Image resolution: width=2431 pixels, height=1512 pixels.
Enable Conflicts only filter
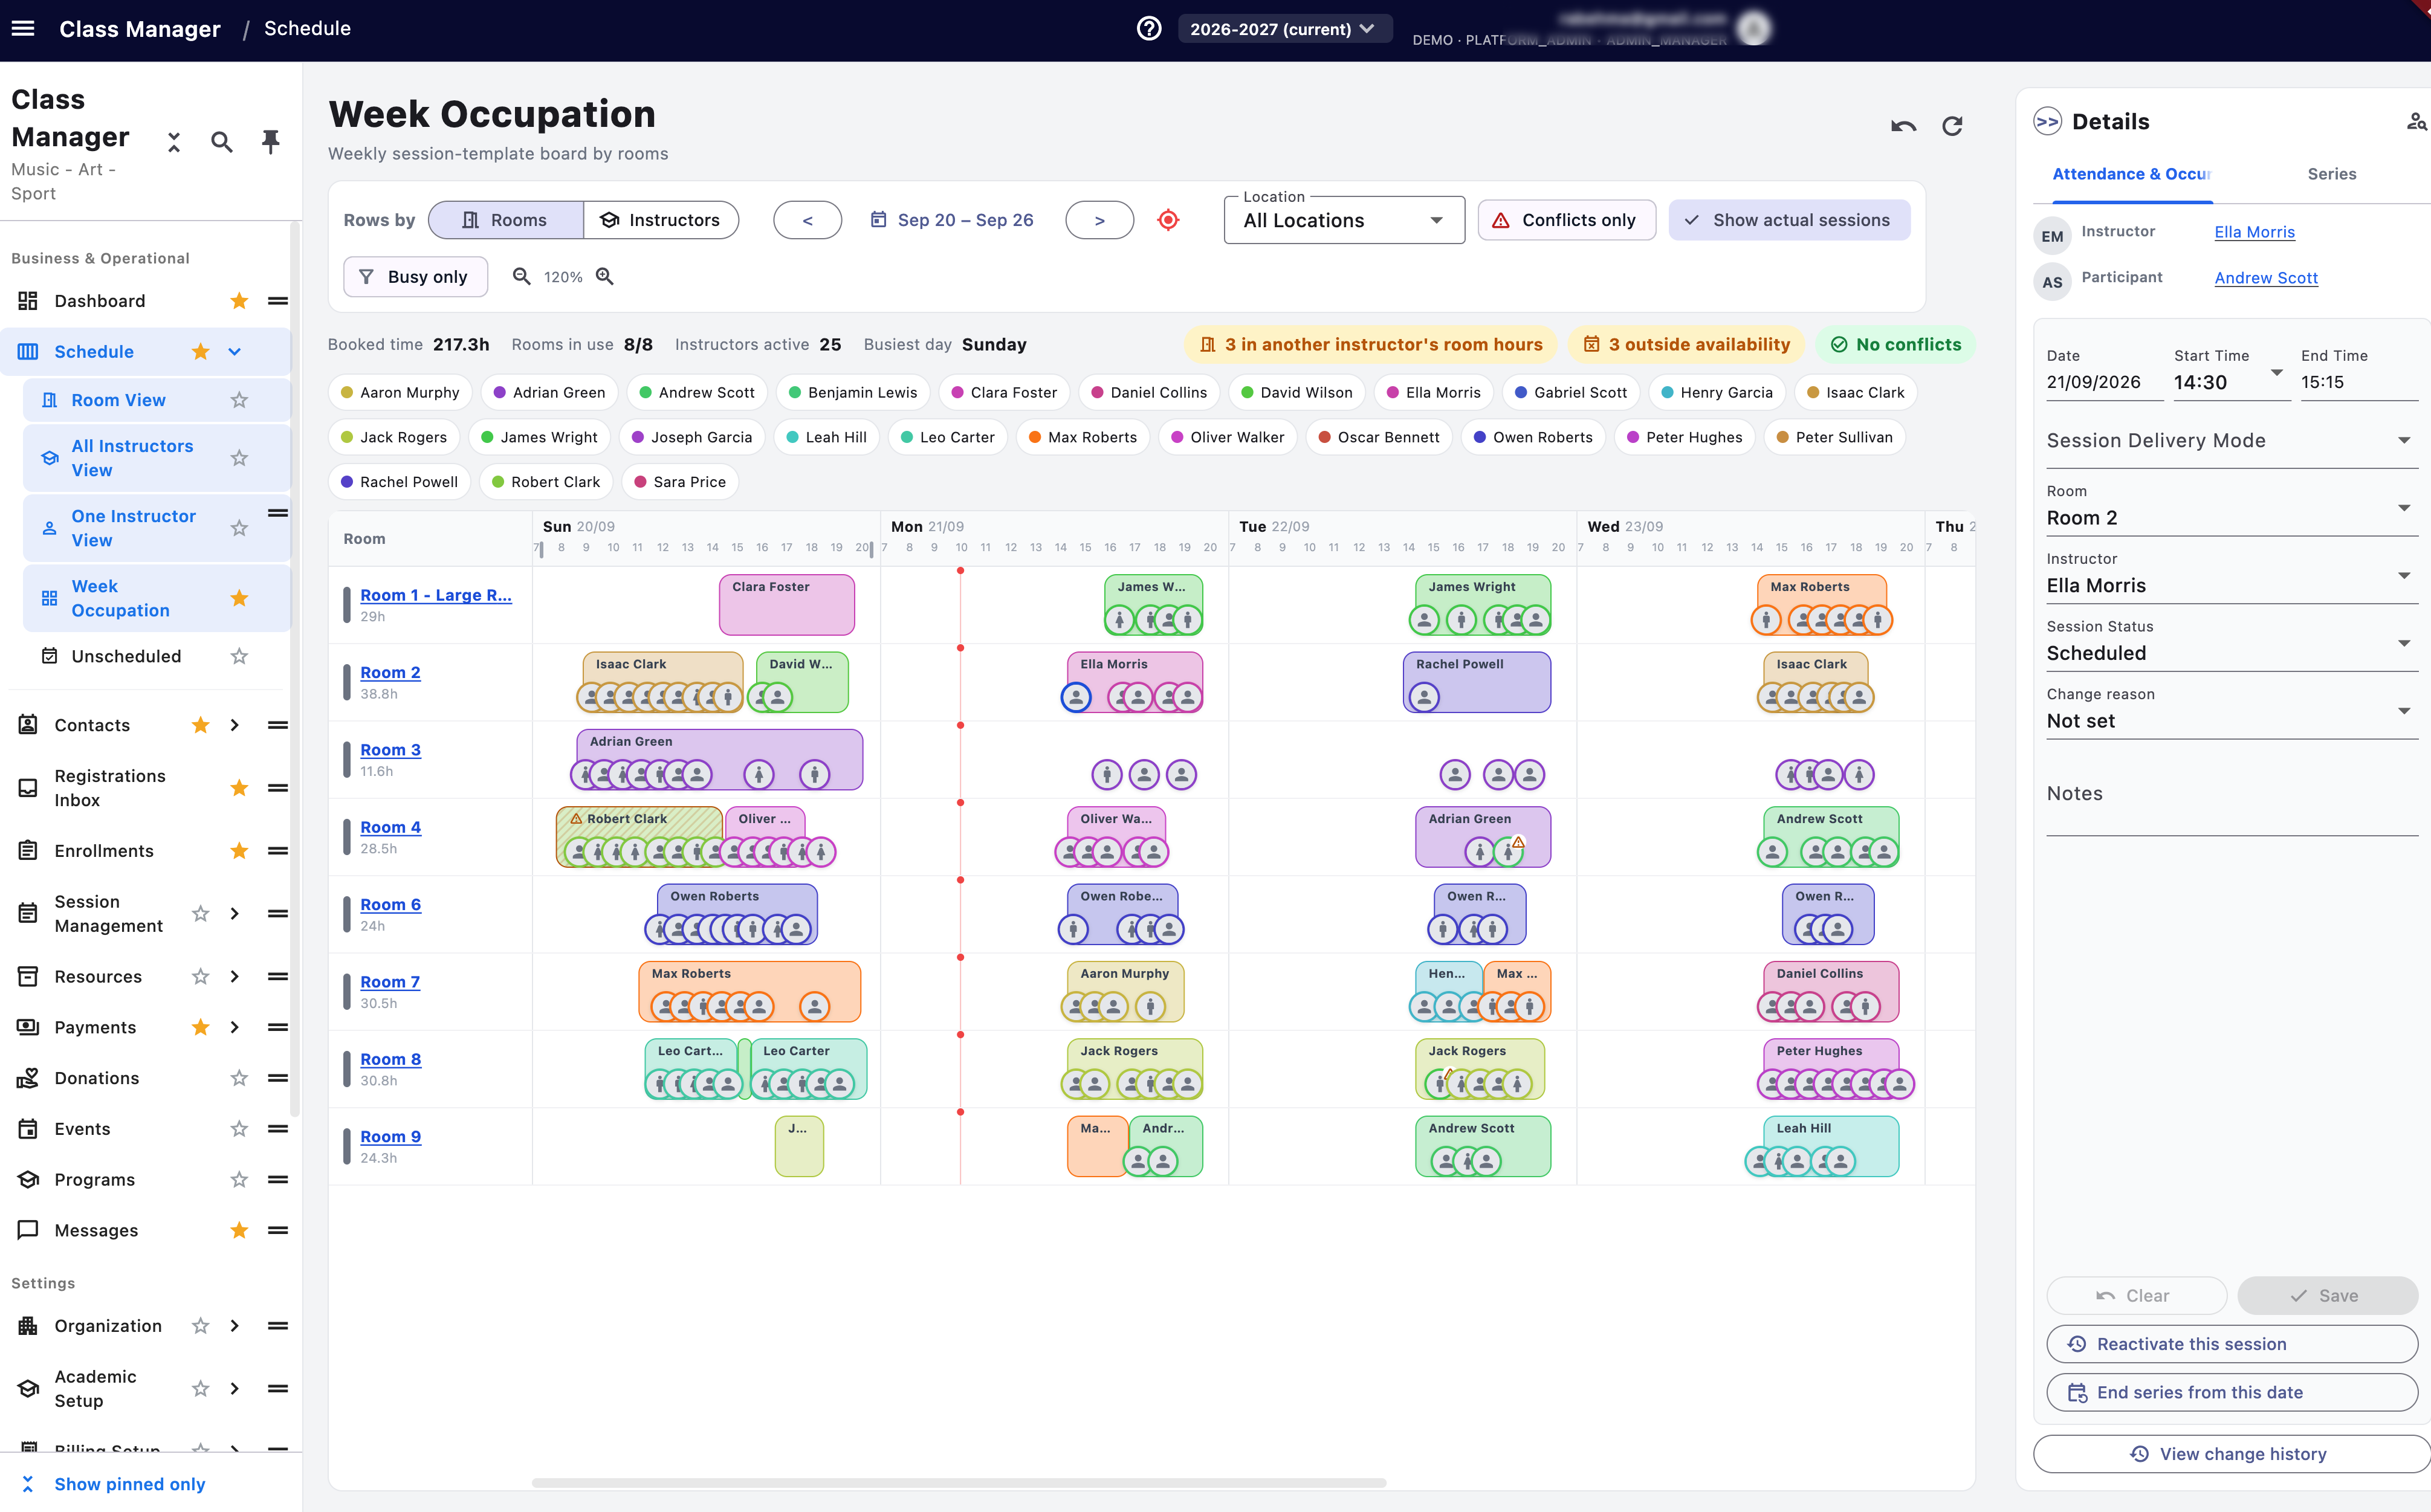click(1566, 220)
